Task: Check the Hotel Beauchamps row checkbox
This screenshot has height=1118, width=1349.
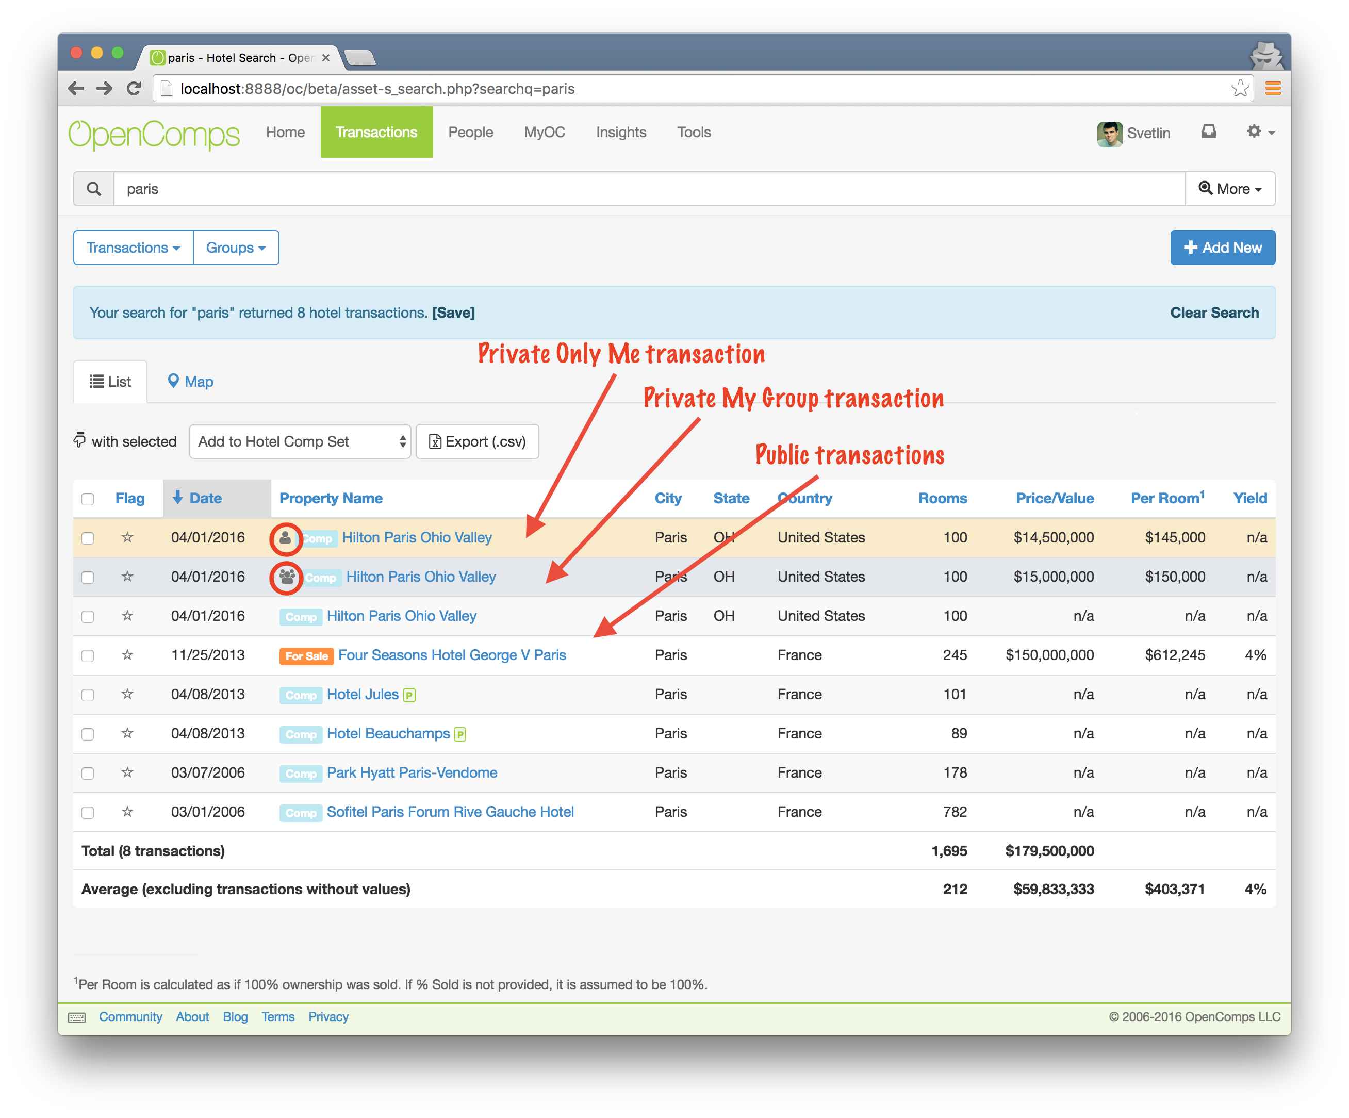Action: click(88, 734)
